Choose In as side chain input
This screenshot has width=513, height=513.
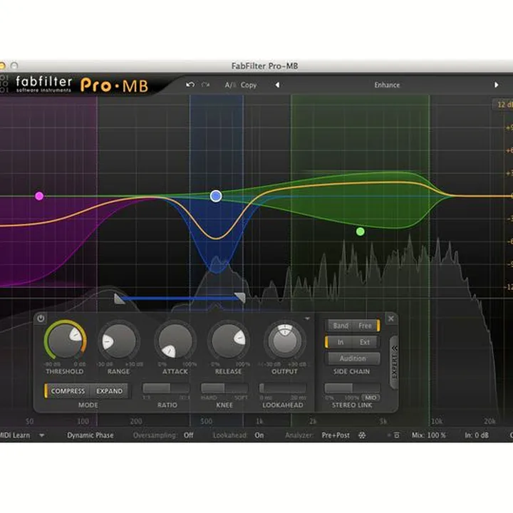[x=341, y=342]
